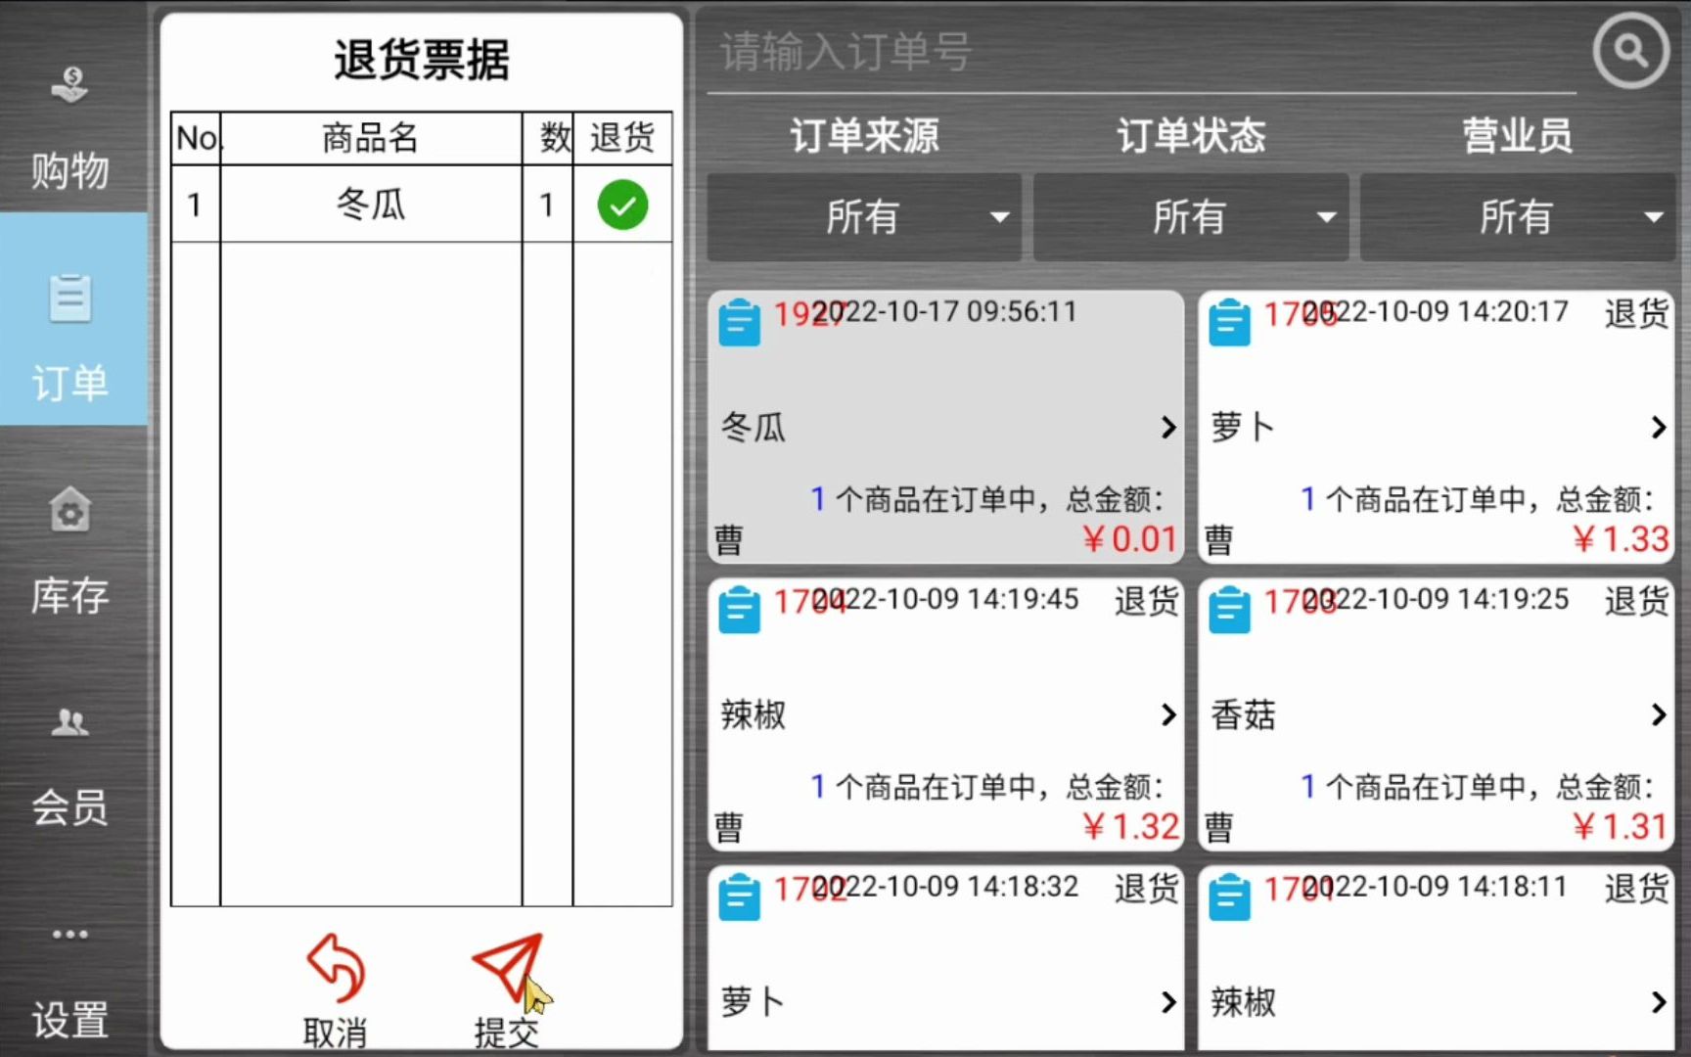Select the 冬瓜 row name in return table
The width and height of the screenshot is (1691, 1057).
[x=371, y=205]
